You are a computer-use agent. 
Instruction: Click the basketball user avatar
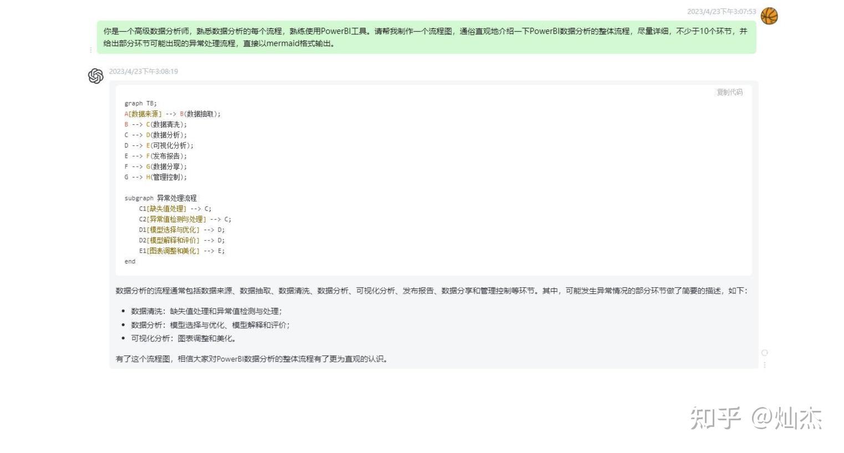pos(769,16)
